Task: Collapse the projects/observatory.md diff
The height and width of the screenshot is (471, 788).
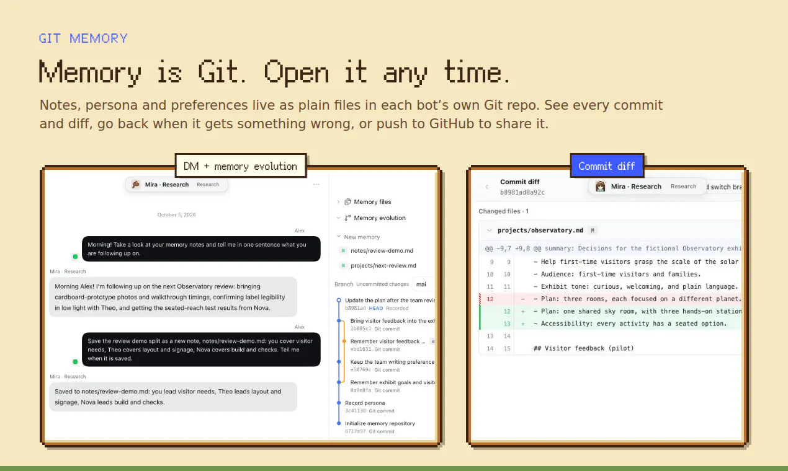Action: point(489,231)
